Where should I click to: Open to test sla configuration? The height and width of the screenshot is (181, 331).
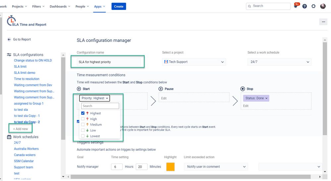pyautogui.click(x=21, y=110)
